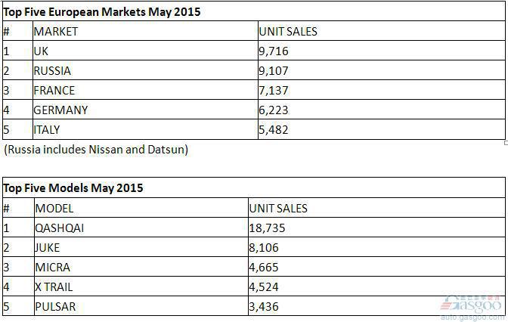508x322 pixels.
Task: Select the 'Top Five Models May 2015' title
Action: (x=73, y=188)
